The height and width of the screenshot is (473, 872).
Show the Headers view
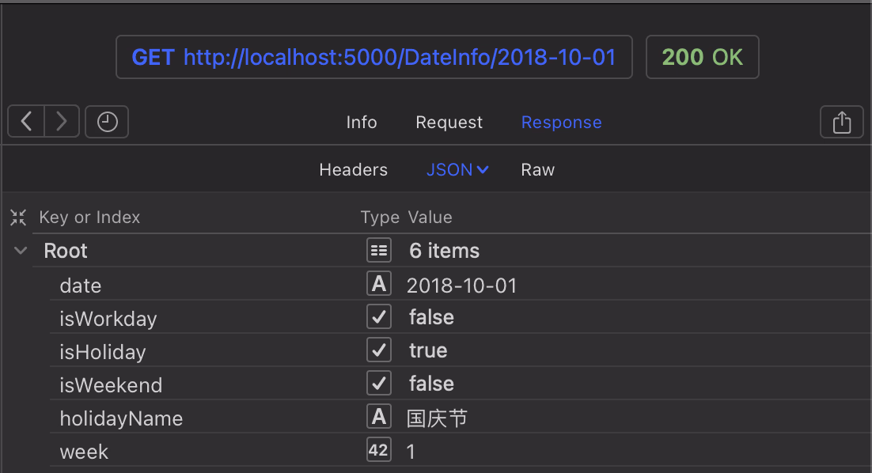(x=353, y=170)
